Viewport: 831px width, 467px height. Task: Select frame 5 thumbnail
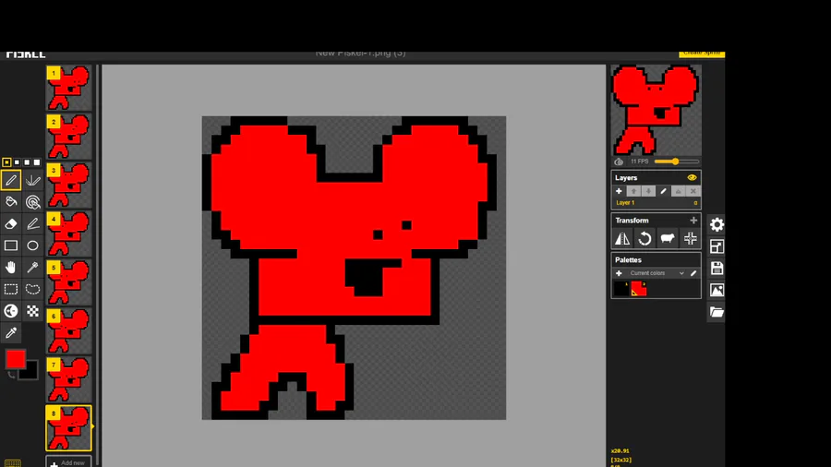point(68,282)
